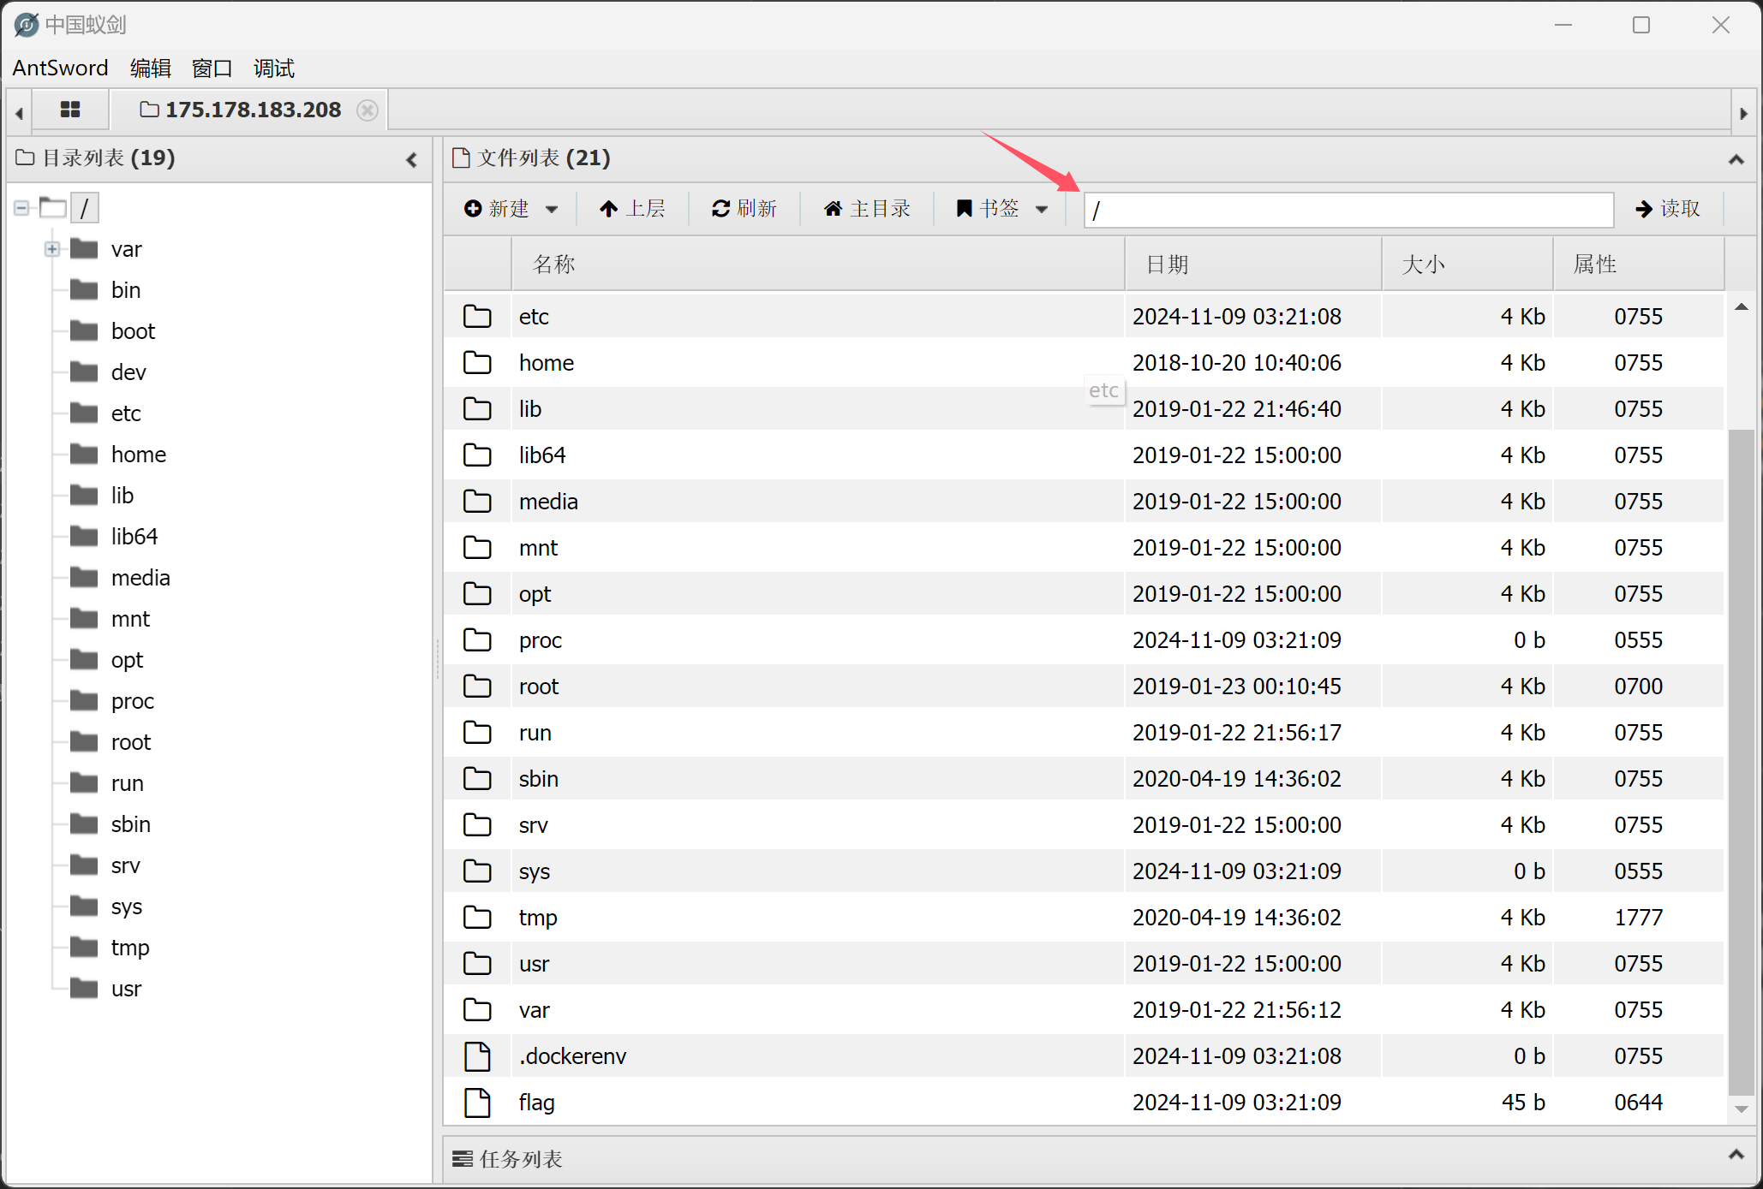Select usr folder in directory tree
The height and width of the screenshot is (1189, 1763).
point(126,989)
